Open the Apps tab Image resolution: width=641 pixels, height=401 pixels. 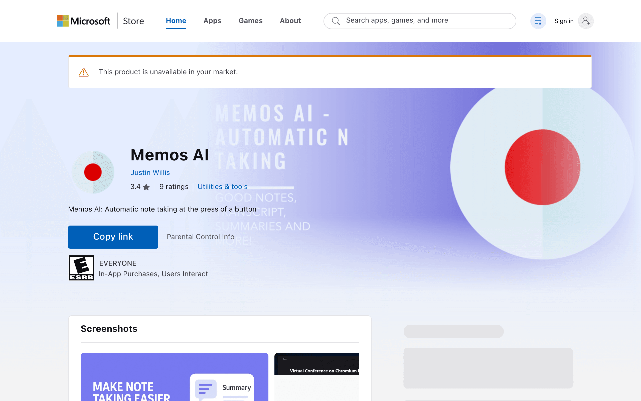(x=212, y=21)
